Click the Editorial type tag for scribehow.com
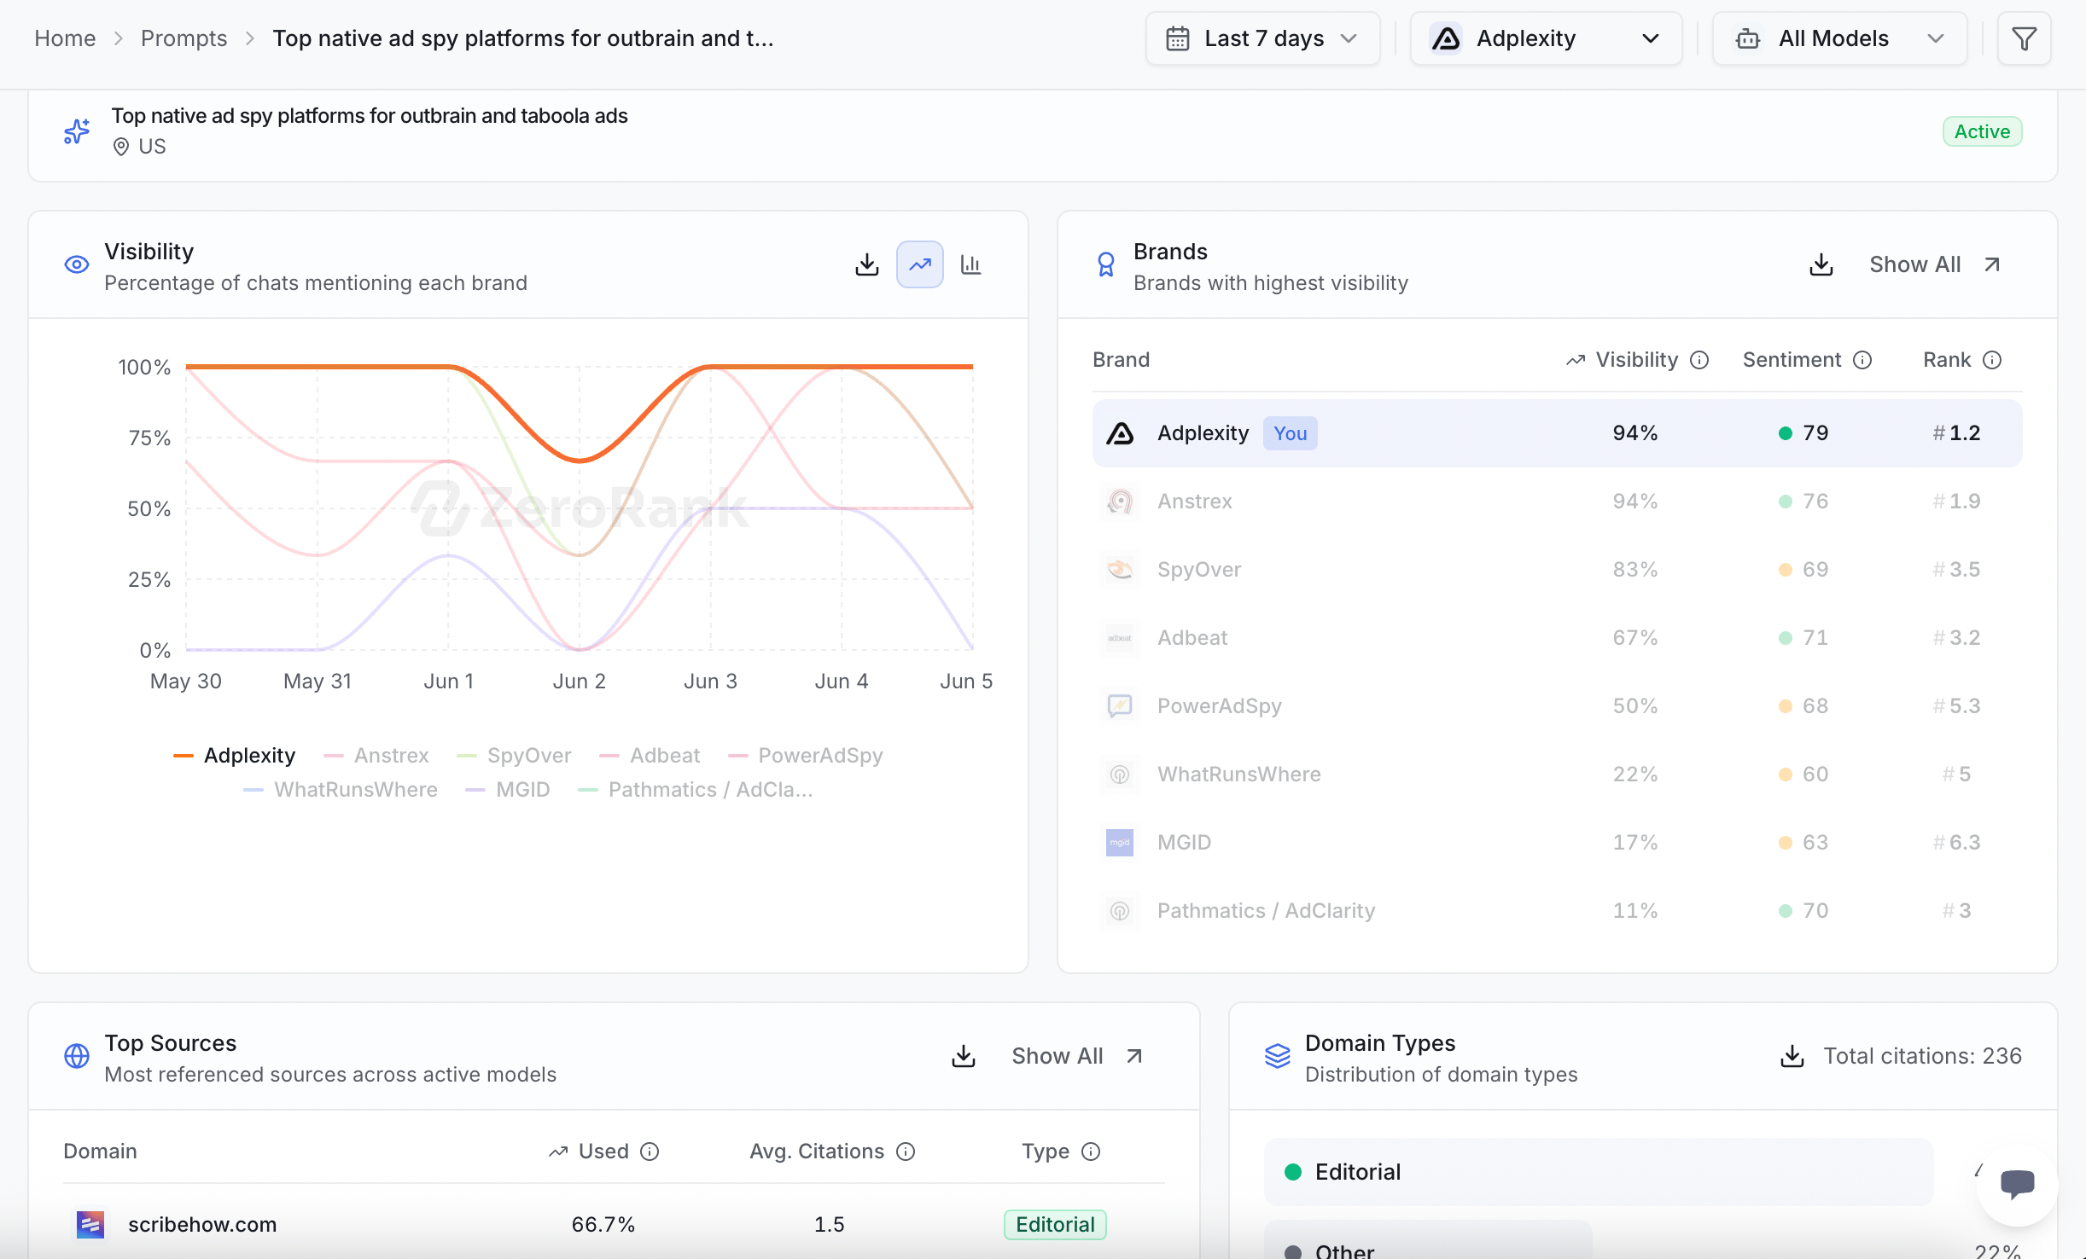The image size is (2086, 1259). (x=1055, y=1225)
